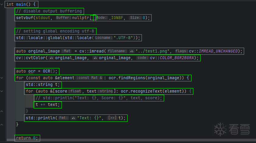Click the ':float' type hint after score
Viewport: 256px width, 143px height.
click(x=75, y=91)
